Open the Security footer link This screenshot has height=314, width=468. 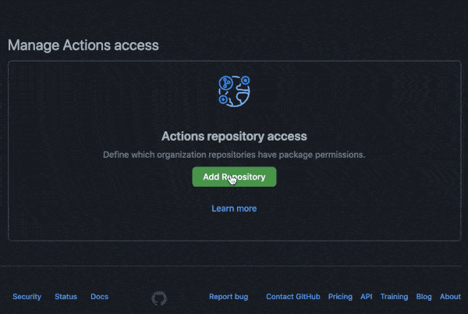click(27, 297)
